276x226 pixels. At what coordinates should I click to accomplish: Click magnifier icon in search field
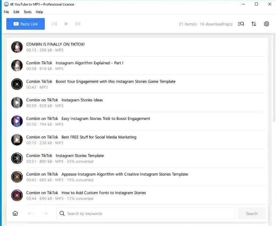click(62, 214)
